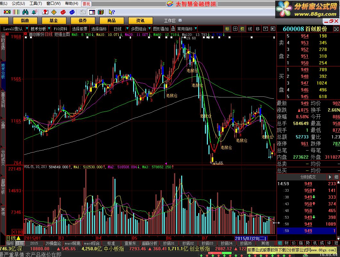Screen dimensions: 340x257
Task: Select the 指标 mode at the bottom bar
Action: pyautogui.click(x=10, y=243)
